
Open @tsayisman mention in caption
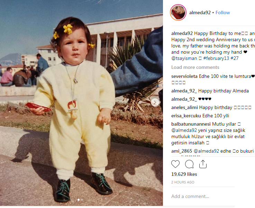184,58
